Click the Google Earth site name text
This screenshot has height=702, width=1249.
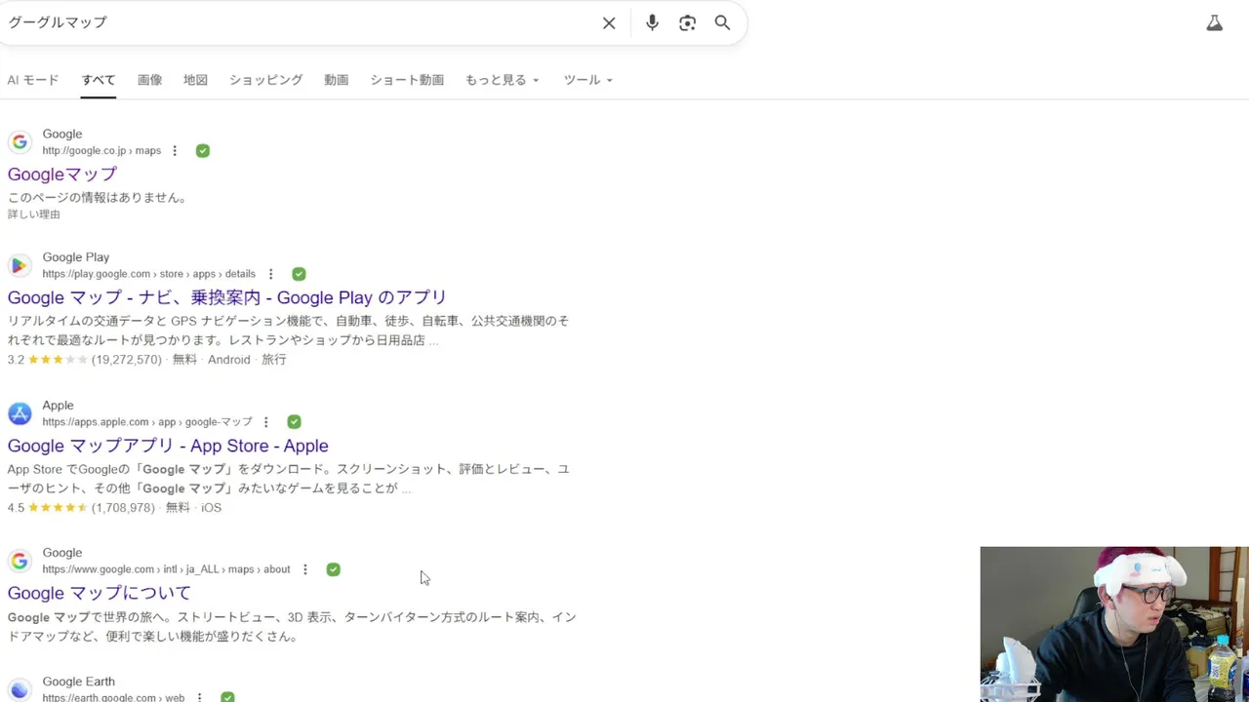[x=78, y=682]
